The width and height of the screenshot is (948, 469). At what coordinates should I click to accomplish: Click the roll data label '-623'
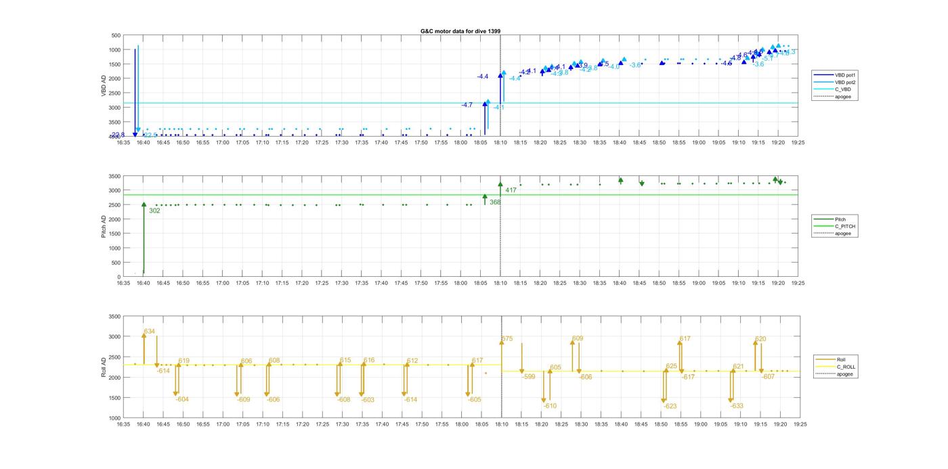(x=670, y=407)
